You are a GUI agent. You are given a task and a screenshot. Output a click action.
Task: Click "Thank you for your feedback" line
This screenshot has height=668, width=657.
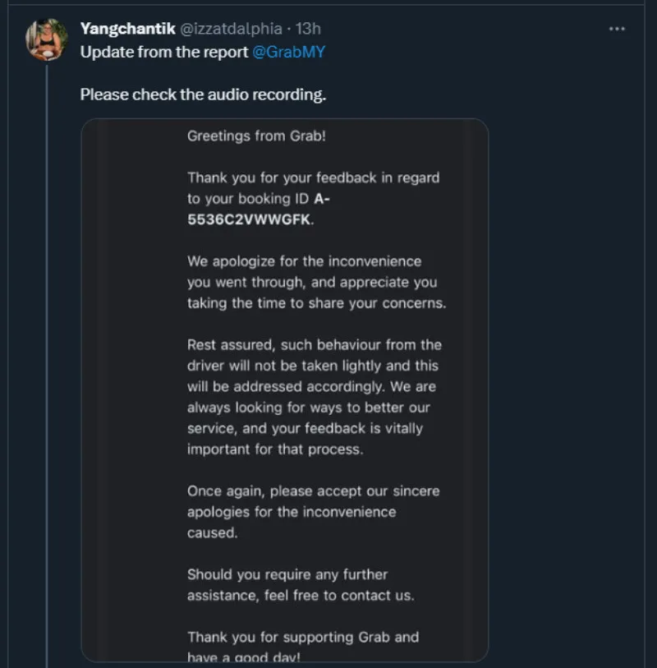[x=313, y=177]
